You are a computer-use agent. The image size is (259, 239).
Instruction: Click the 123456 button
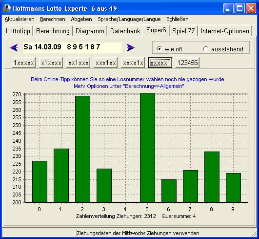pos(187,63)
